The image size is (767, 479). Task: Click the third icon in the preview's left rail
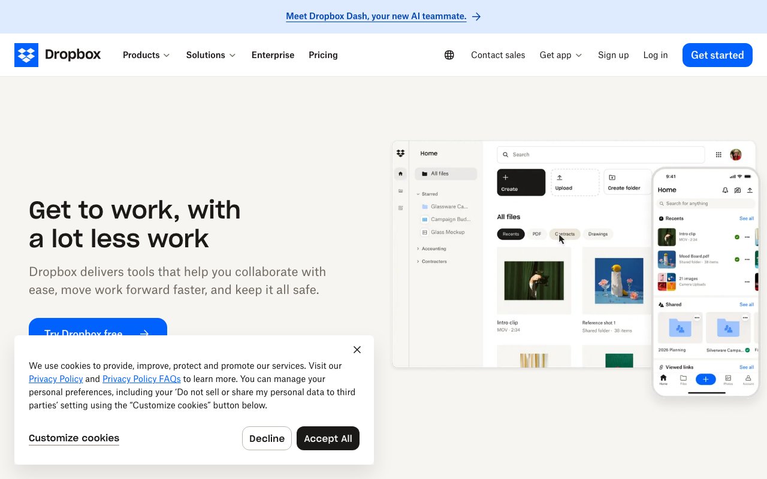click(x=400, y=208)
